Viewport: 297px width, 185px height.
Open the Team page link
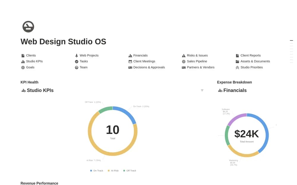tap(83, 67)
